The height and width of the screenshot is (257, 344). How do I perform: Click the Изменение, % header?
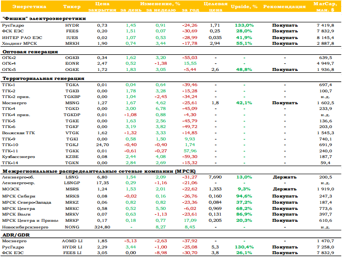(x=160, y=4)
